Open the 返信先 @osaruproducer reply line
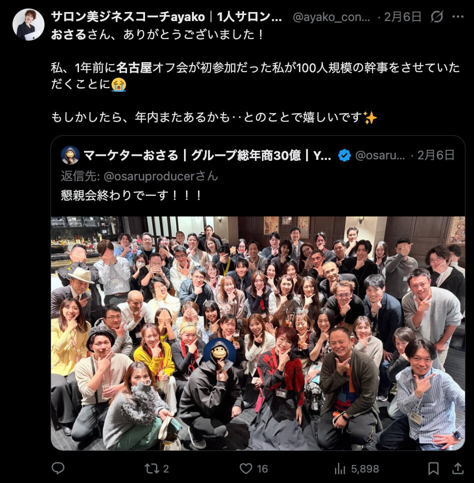The width and height of the screenshot is (474, 483). tap(139, 176)
